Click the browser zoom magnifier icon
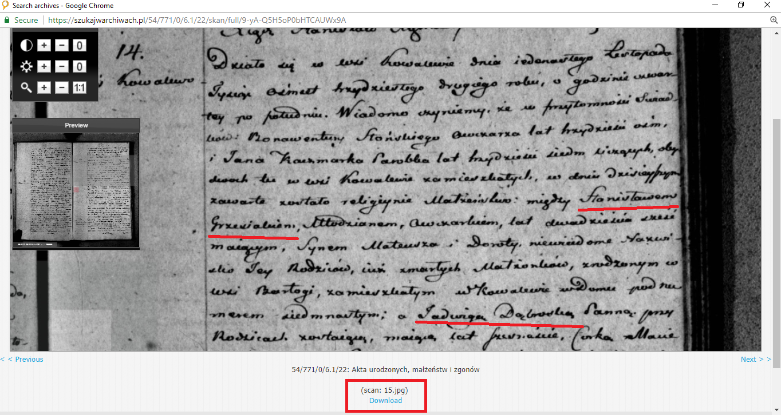 [774, 20]
